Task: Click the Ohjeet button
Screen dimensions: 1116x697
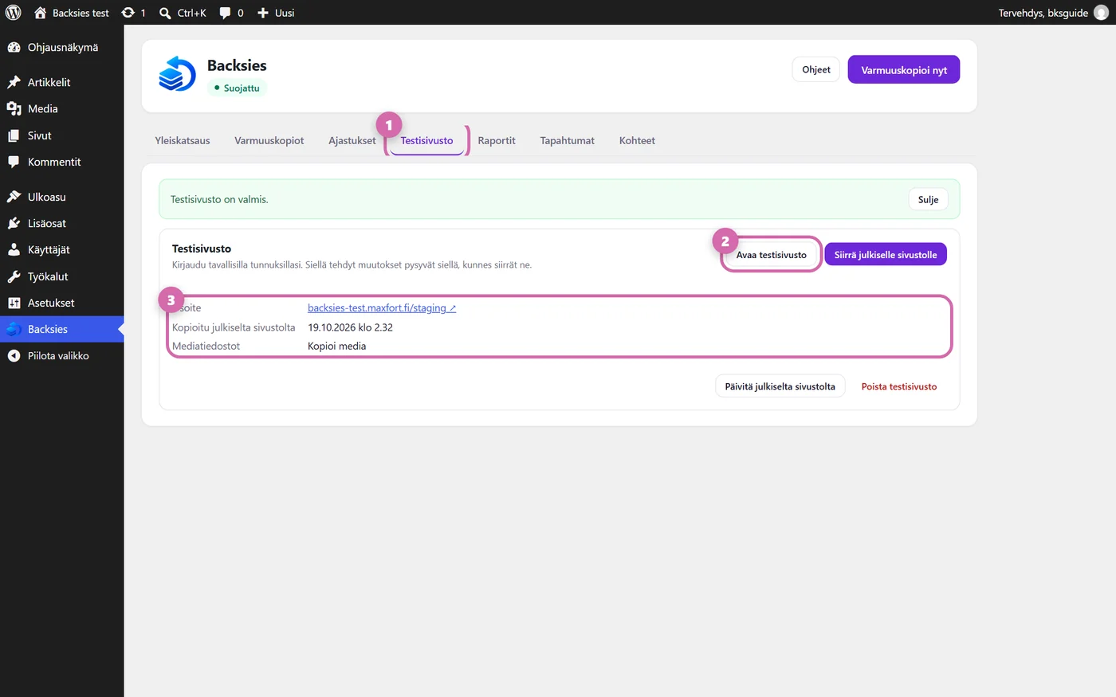Action: [816, 69]
